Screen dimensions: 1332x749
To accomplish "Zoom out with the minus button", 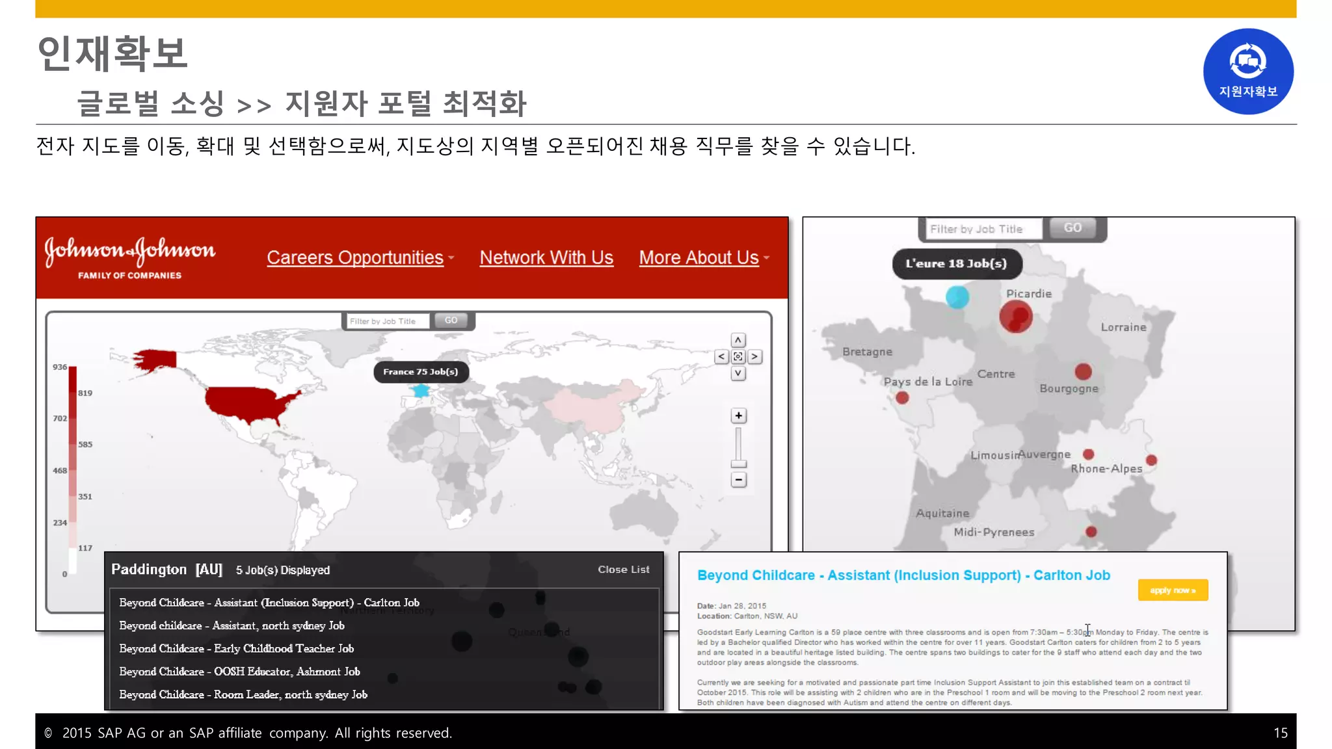I will 738,480.
